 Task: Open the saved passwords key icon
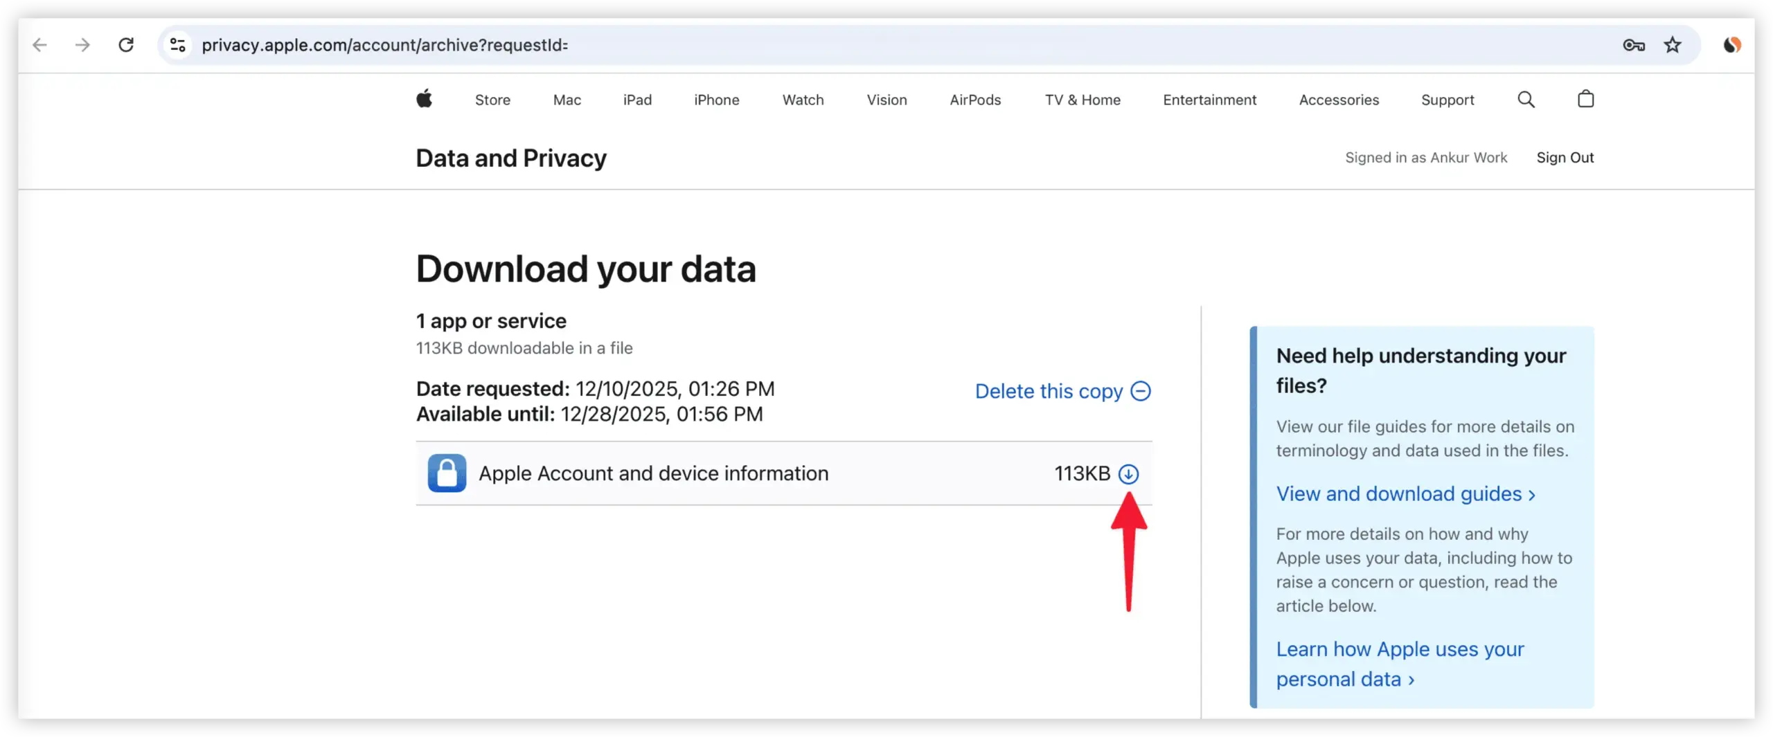pyautogui.click(x=1634, y=45)
